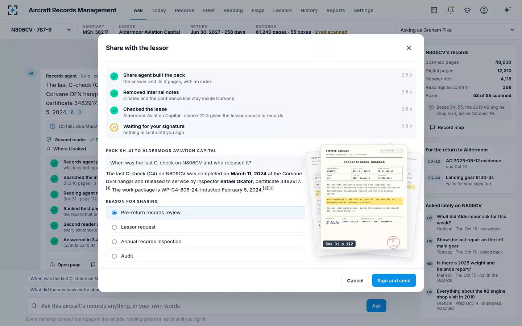Click the clock icon in Boxes 54–55 note
The height and width of the screenshot is (326, 522).
pos(431,107)
